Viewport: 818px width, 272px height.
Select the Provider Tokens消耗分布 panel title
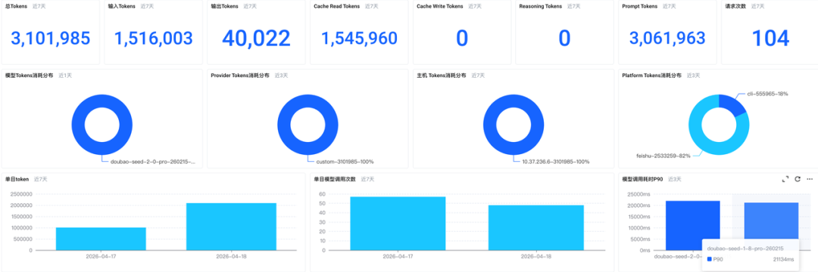point(240,76)
